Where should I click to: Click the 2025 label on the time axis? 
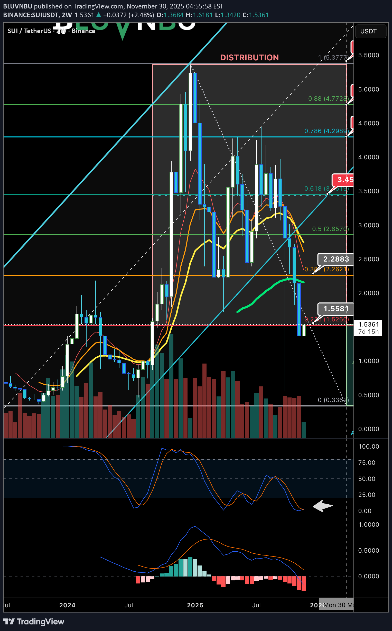pos(195,605)
